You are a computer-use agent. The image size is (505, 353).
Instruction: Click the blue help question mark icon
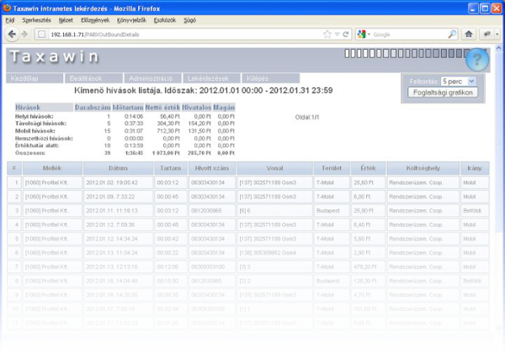477,60
